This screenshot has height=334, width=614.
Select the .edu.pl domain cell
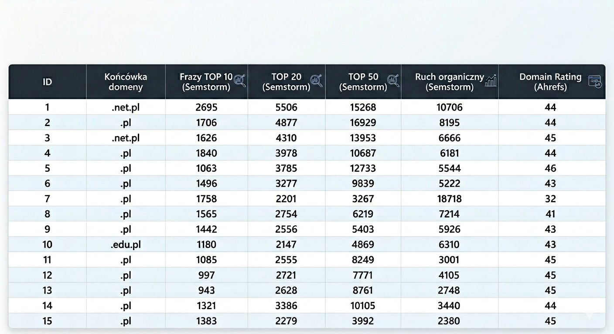pyautogui.click(x=126, y=244)
